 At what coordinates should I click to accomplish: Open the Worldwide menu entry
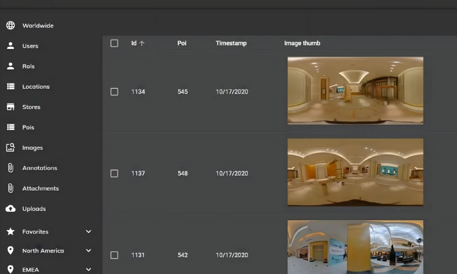click(x=38, y=26)
